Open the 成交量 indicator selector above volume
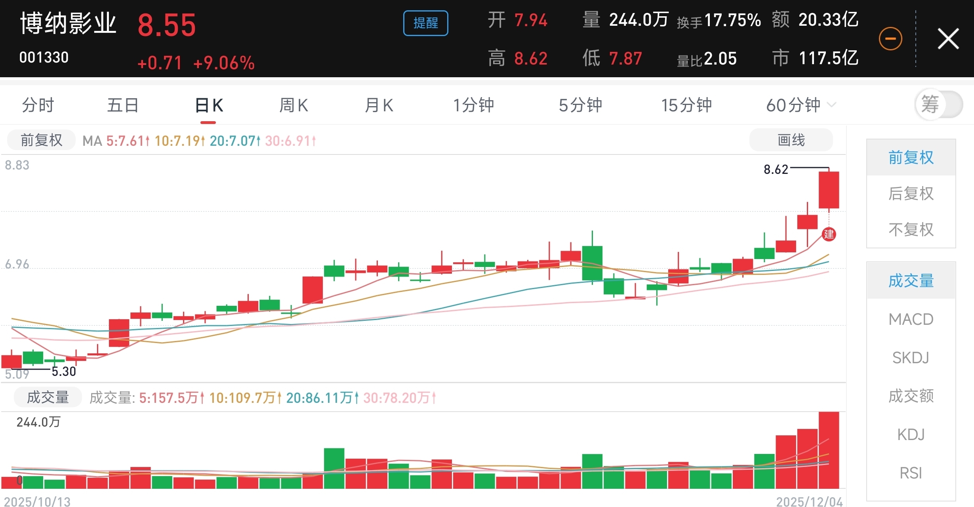 click(x=48, y=397)
